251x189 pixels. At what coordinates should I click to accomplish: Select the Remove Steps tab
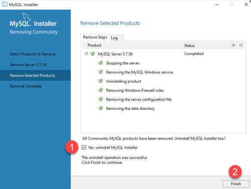(x=95, y=37)
